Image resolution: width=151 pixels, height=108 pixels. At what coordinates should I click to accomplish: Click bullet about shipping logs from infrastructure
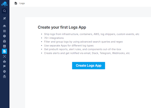pyautogui.click(x=92, y=34)
